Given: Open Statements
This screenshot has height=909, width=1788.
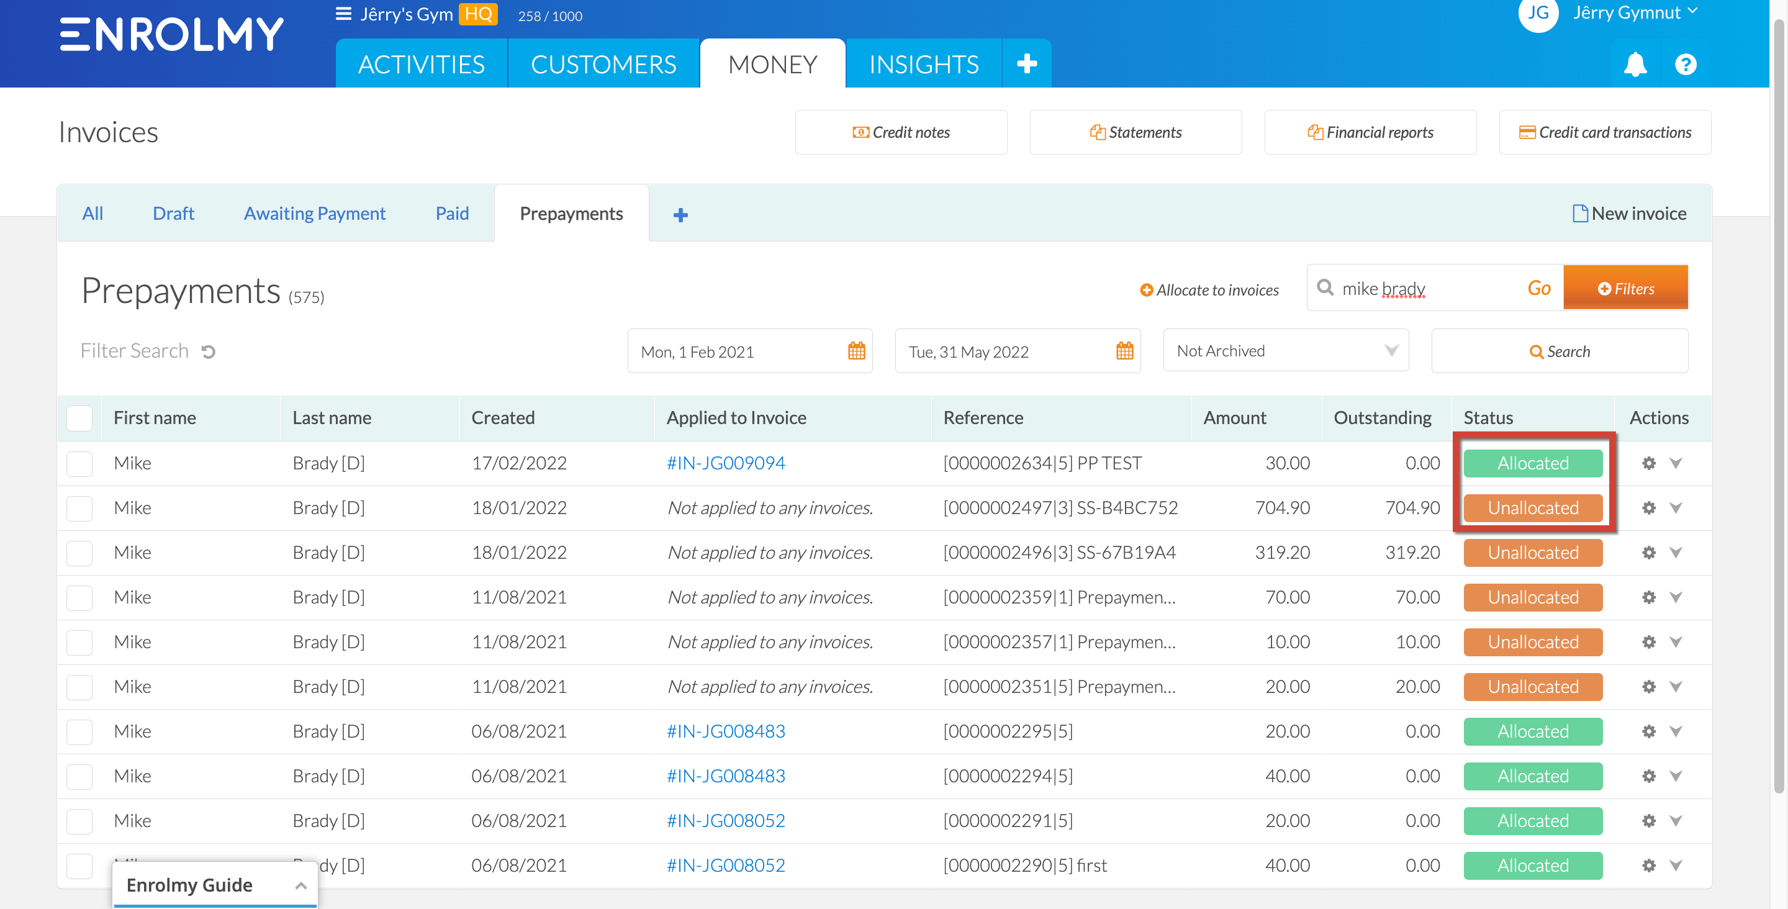Looking at the screenshot, I should pos(1136,132).
